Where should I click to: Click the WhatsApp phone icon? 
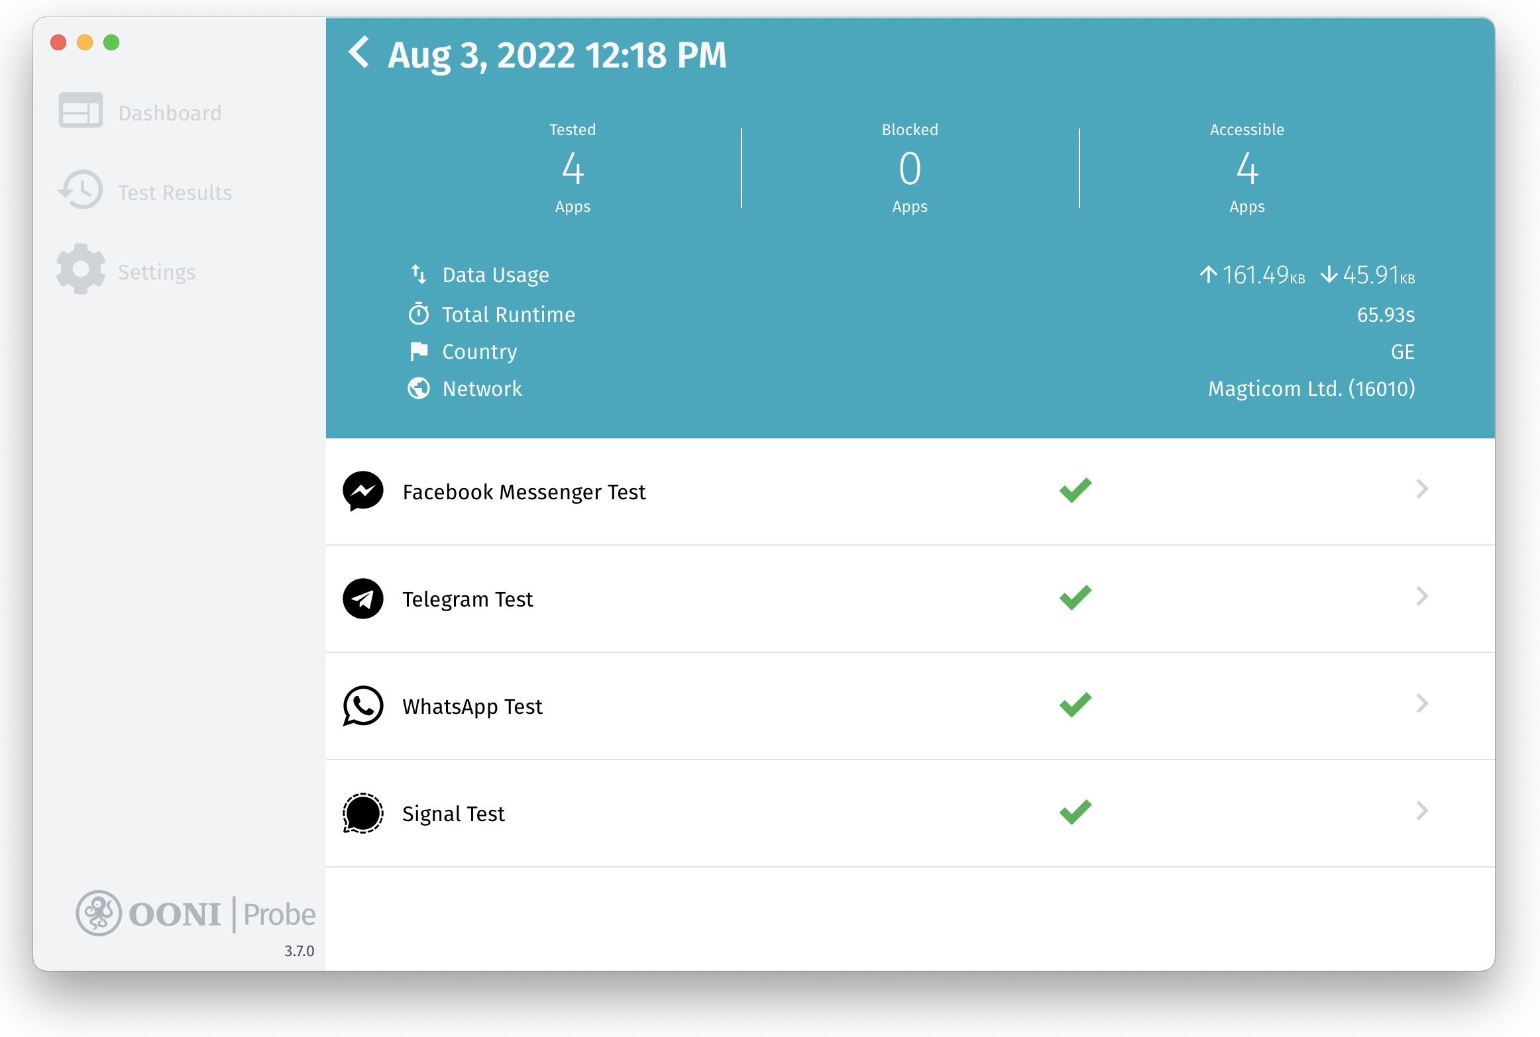pos(362,705)
